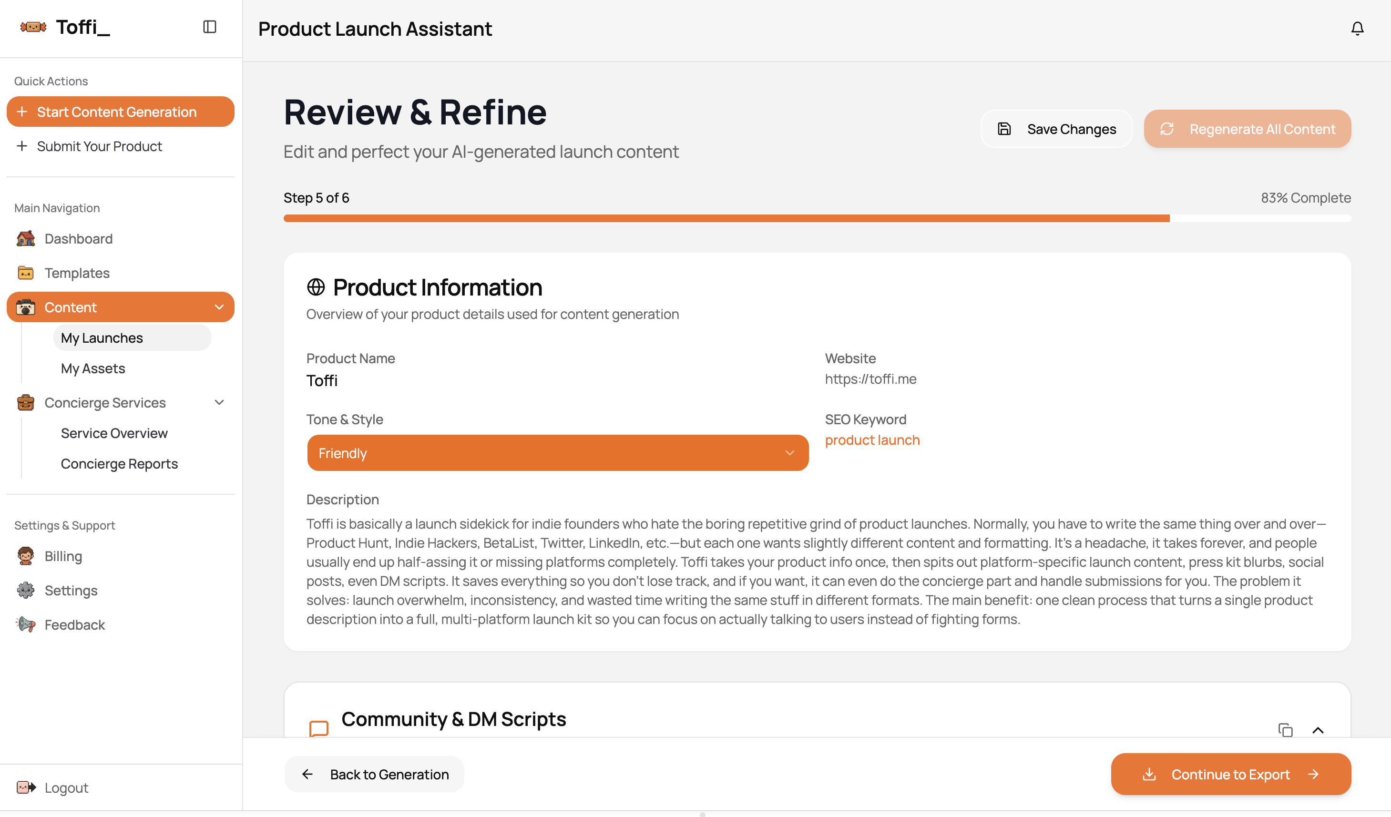The width and height of the screenshot is (1391, 817).
Task: Continue to Export step
Action: coord(1230,774)
